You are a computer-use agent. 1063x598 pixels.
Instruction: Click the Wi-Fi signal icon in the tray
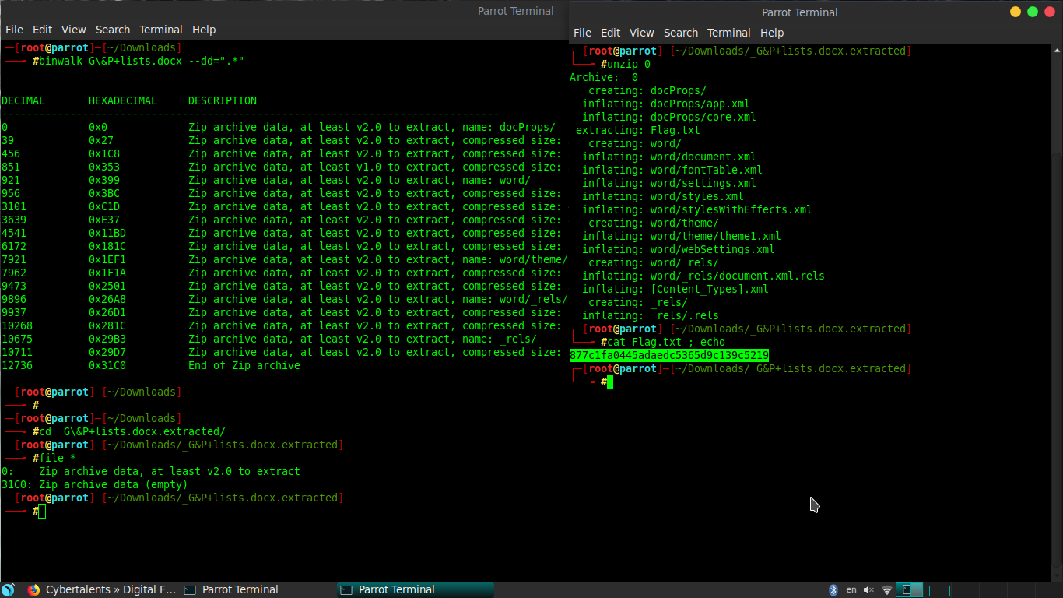[887, 589]
